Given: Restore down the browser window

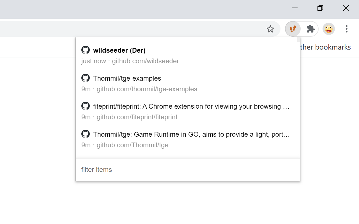Looking at the screenshot, I should click(x=320, y=8).
